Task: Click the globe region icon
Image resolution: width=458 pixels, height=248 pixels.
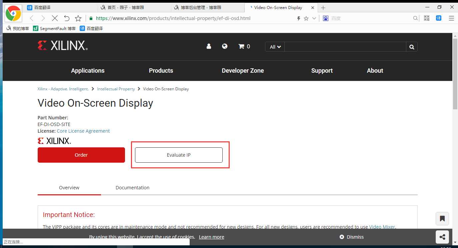Action: 225,46
